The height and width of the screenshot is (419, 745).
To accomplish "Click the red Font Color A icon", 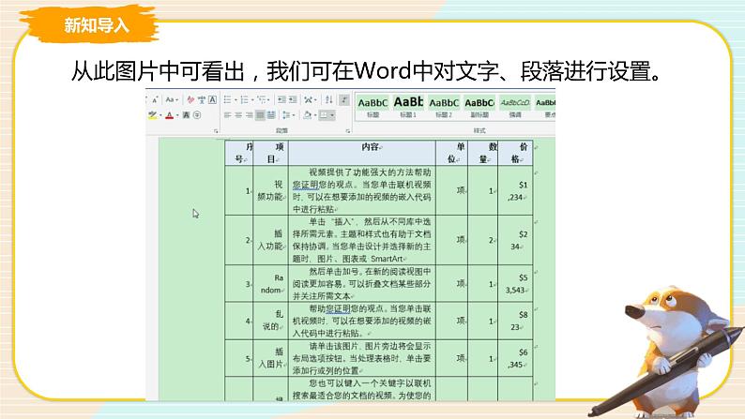I will [170, 115].
